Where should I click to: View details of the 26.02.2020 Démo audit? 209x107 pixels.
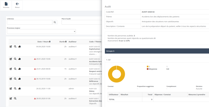pyautogui.click(x=15, y=88)
